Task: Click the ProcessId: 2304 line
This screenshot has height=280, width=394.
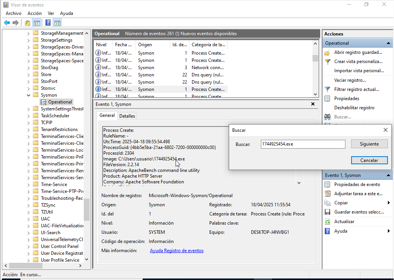Action: point(119,153)
